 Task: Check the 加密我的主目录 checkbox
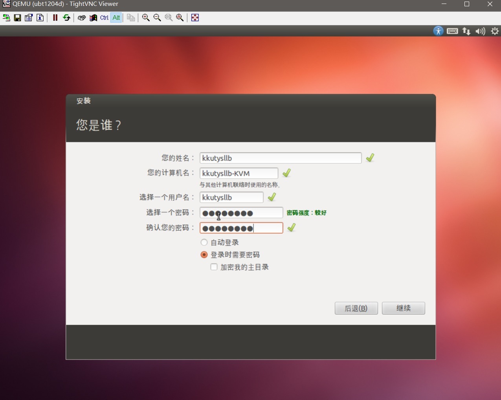tap(214, 267)
